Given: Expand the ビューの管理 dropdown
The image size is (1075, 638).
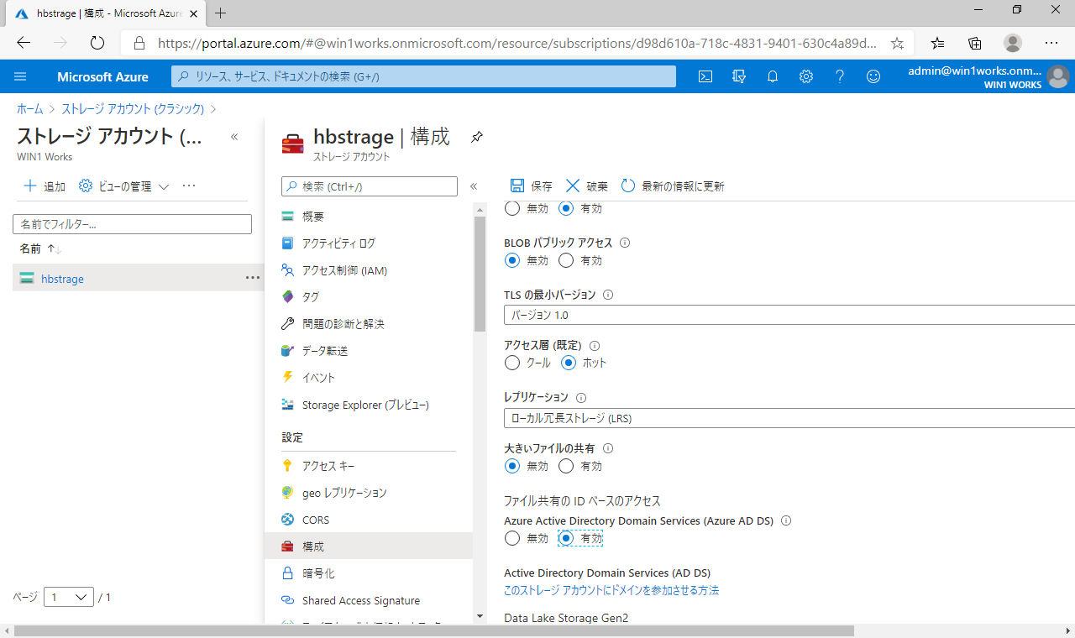Looking at the screenshot, I should click(x=124, y=186).
